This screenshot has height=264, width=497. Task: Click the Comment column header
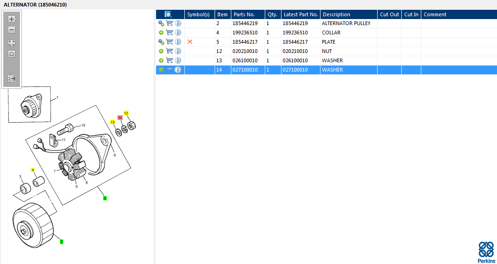458,14
